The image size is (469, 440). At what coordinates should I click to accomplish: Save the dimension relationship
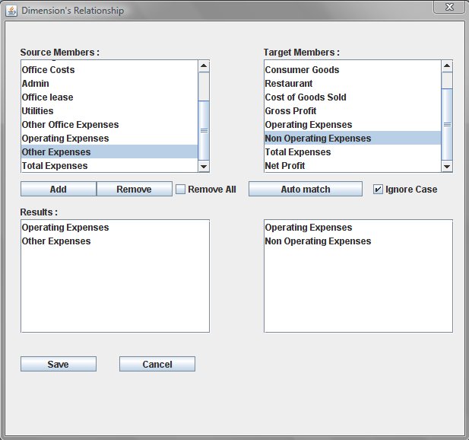58,364
